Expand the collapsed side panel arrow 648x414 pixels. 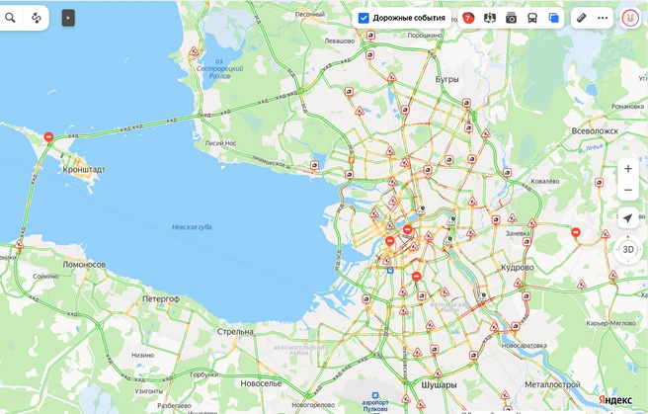tap(68, 18)
